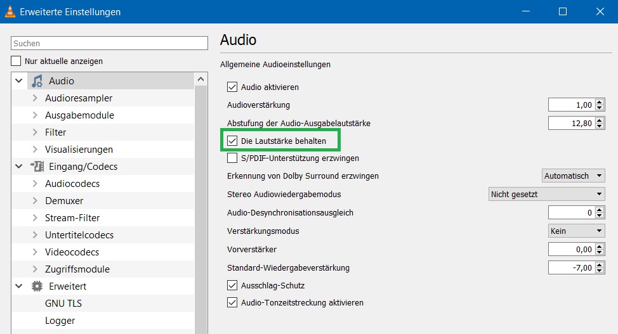Click the Suchen search field
The width and height of the screenshot is (618, 334).
click(x=109, y=43)
